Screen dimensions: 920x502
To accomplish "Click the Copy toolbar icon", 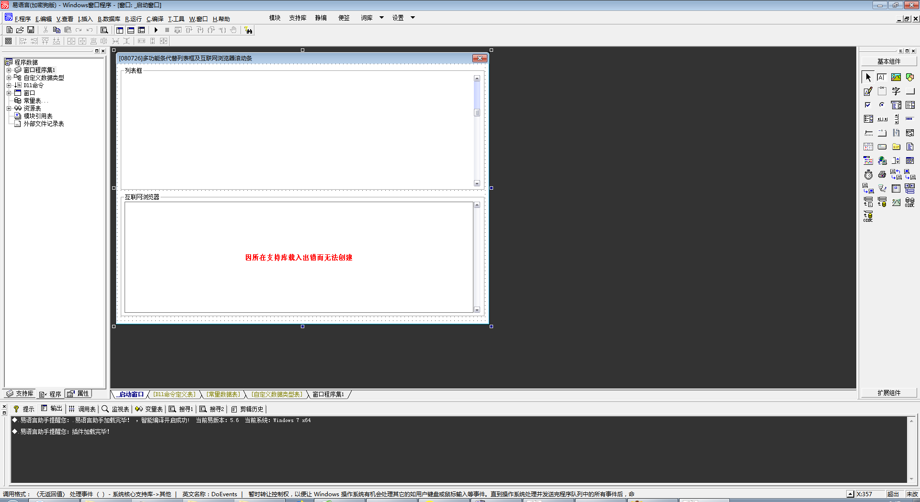I will click(57, 30).
